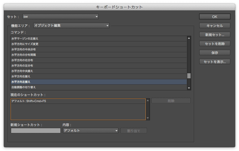
Task: Open セットを表示... button
Action: coord(215,62)
